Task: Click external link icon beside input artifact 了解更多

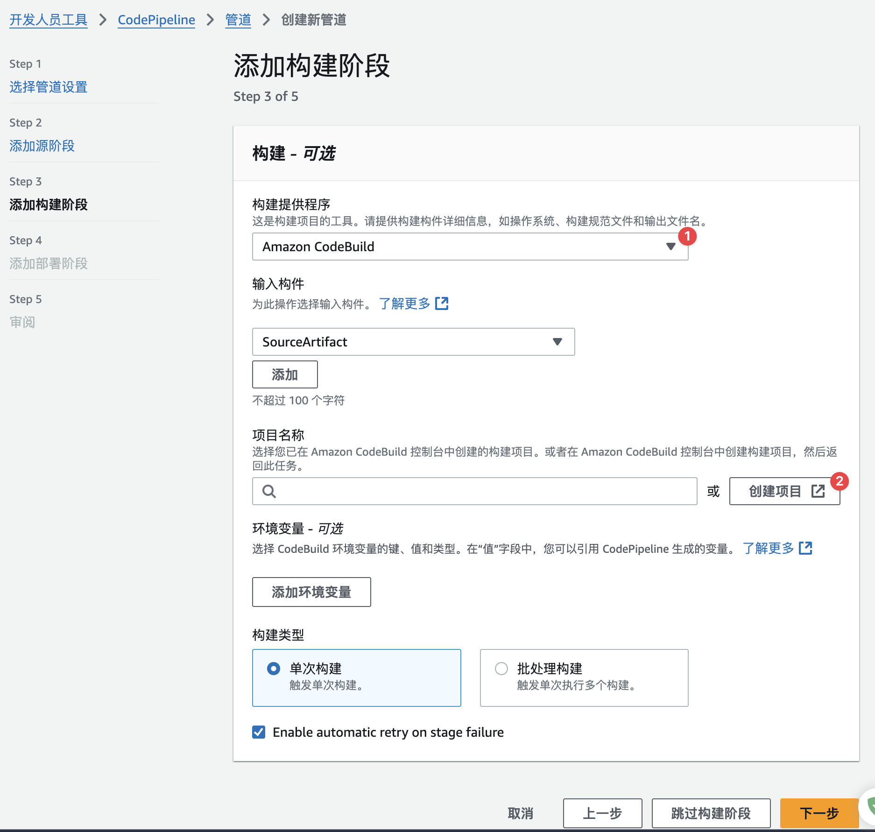Action: tap(442, 303)
